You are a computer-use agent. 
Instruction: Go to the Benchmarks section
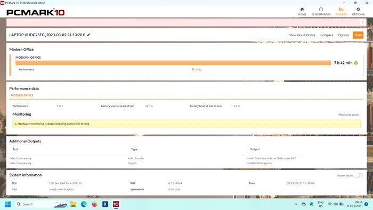pos(321,11)
